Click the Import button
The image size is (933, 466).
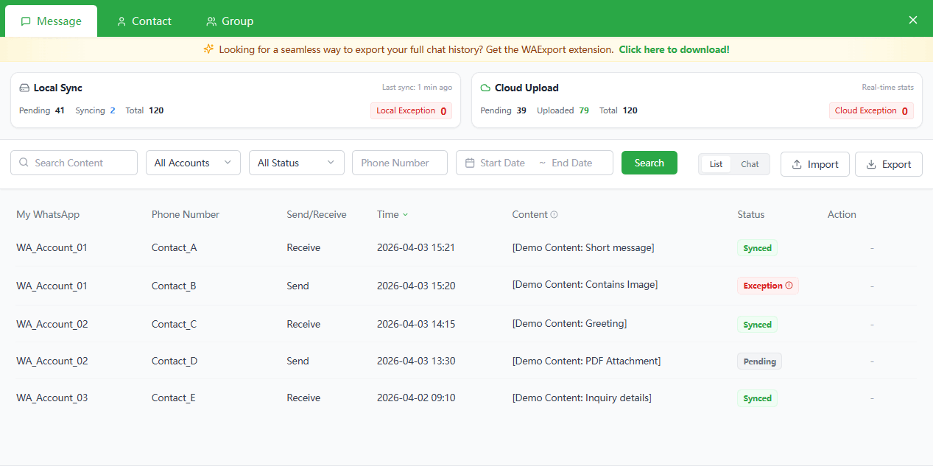point(814,164)
